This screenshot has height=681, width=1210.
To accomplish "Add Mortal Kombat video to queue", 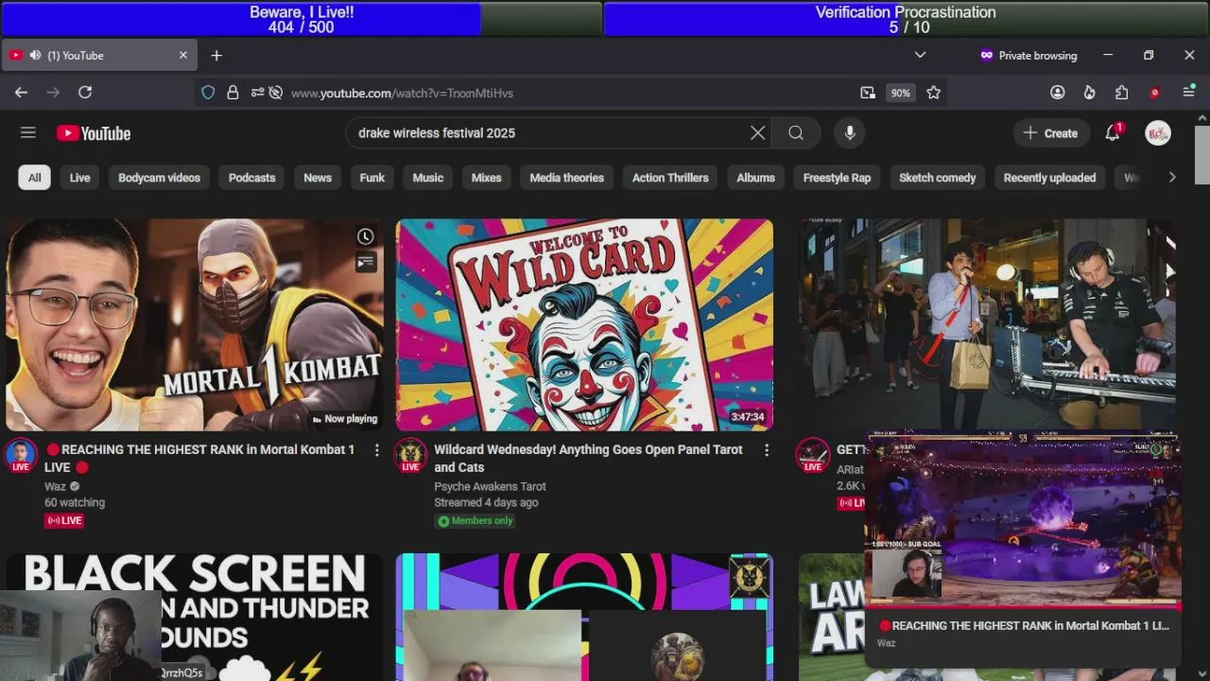I will [x=366, y=262].
